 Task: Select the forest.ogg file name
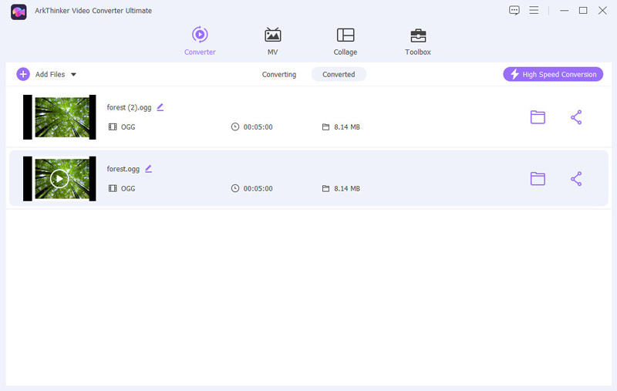123,169
